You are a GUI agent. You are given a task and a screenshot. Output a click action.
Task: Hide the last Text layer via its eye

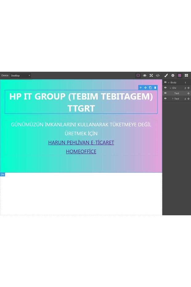point(165,98)
